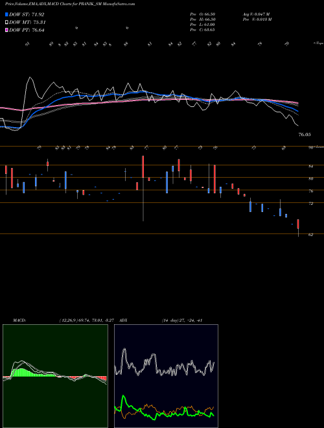Click the 'Pre V: 0.013 M' value
This screenshot has width=324, height=428.
coord(257,19)
